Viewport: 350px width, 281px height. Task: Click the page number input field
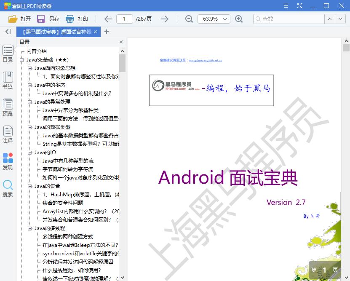click(x=125, y=19)
